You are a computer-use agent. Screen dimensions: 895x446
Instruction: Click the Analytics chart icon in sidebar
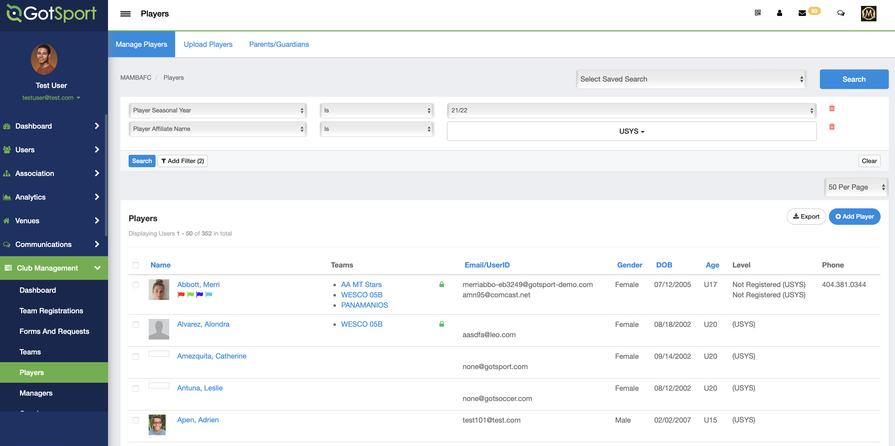pyautogui.click(x=7, y=197)
